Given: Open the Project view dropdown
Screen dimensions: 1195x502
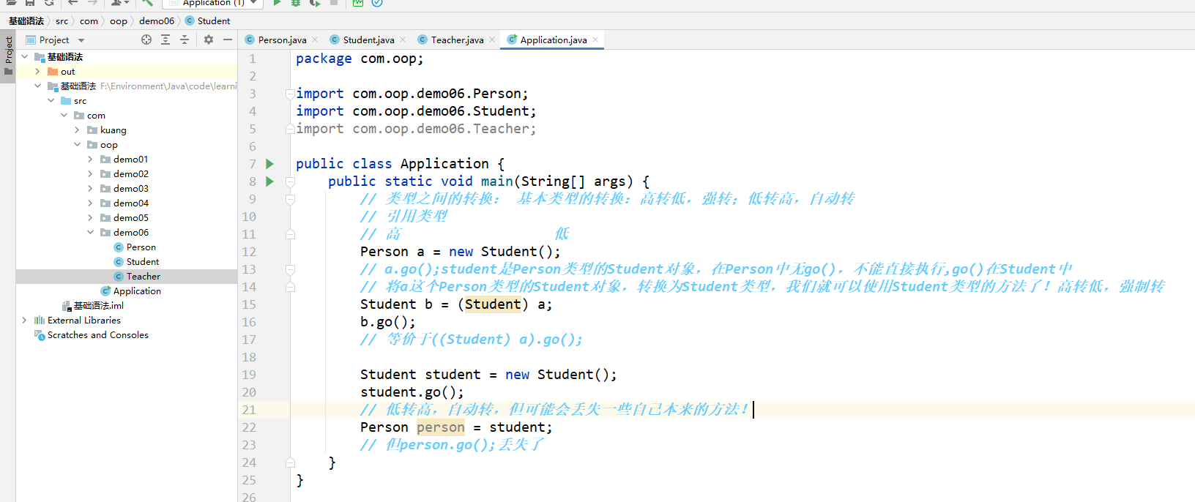Looking at the screenshot, I should pyautogui.click(x=81, y=40).
